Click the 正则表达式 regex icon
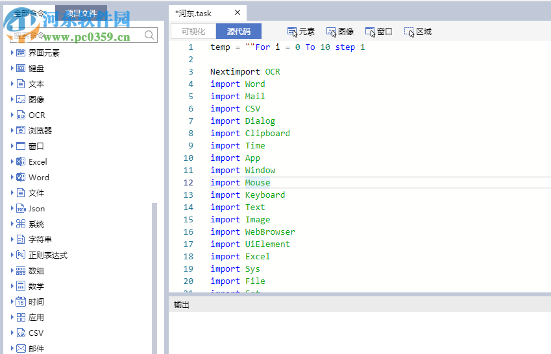Screen dimensions: 551x354 tap(21, 255)
